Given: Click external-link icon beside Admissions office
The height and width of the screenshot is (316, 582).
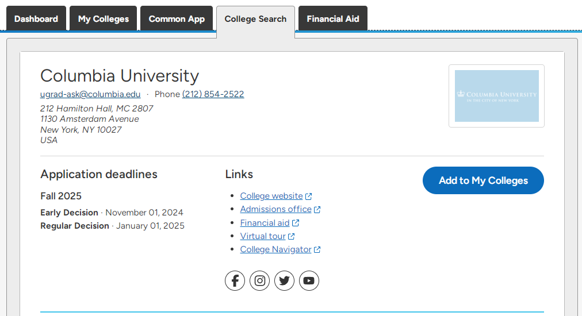Looking at the screenshot, I should tap(317, 210).
